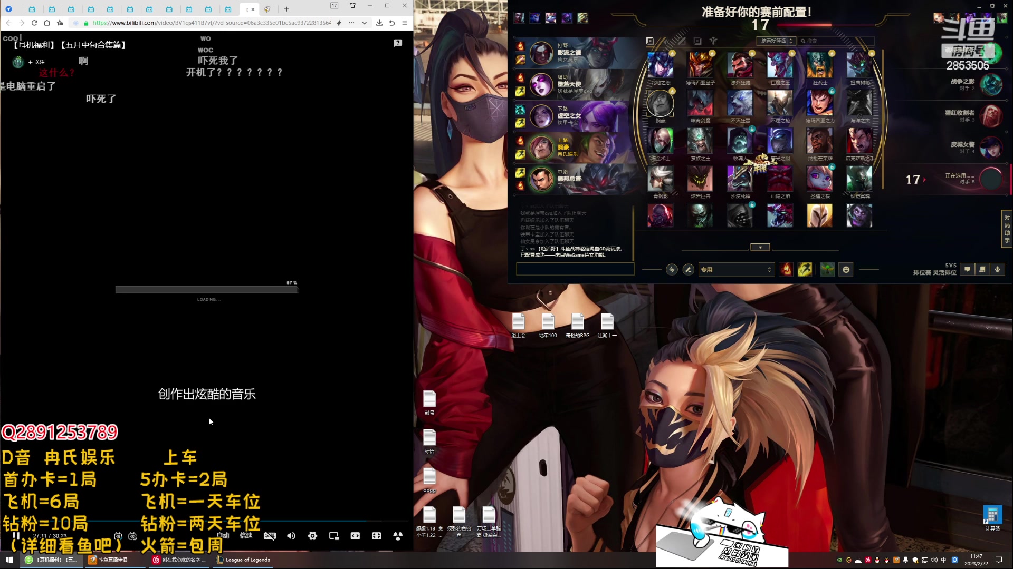Click the browser address bar URL
The height and width of the screenshot is (569, 1013).
pos(212,23)
